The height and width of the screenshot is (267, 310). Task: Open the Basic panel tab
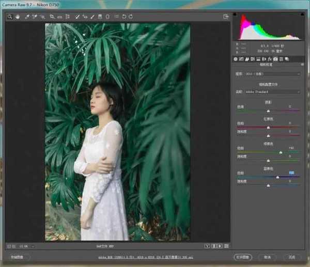point(236,59)
